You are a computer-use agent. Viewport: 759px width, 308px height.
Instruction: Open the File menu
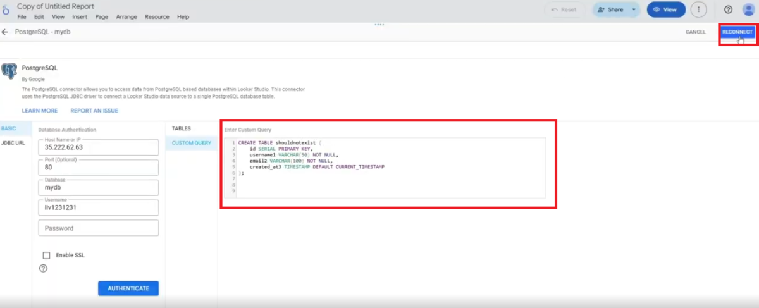click(x=22, y=17)
